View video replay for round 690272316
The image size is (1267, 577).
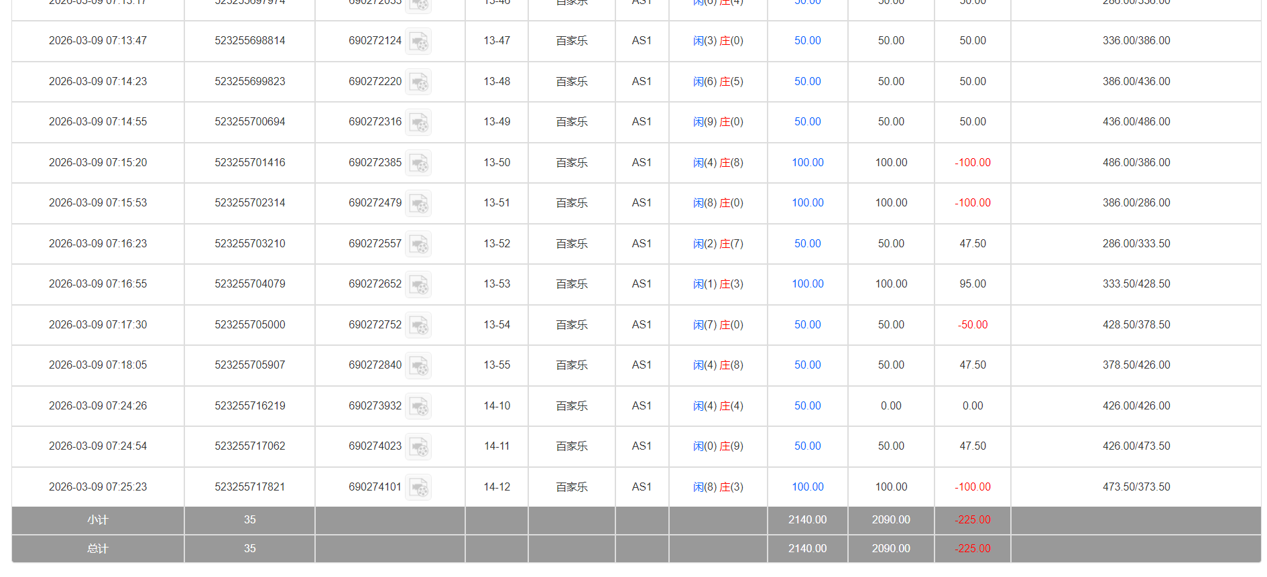(419, 123)
